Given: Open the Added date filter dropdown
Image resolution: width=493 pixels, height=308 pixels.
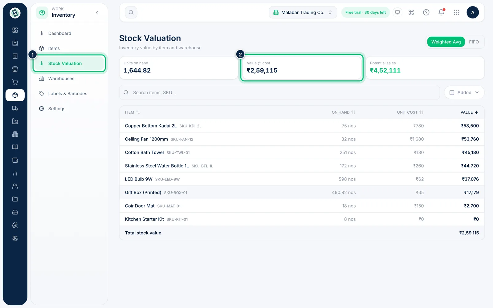Looking at the screenshot, I should 464,92.
